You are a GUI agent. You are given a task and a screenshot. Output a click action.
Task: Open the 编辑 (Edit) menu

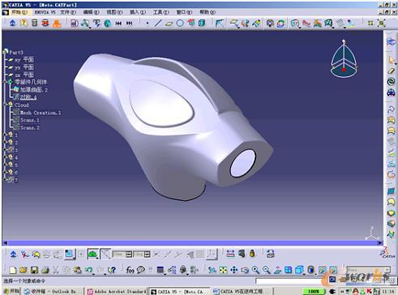point(91,12)
